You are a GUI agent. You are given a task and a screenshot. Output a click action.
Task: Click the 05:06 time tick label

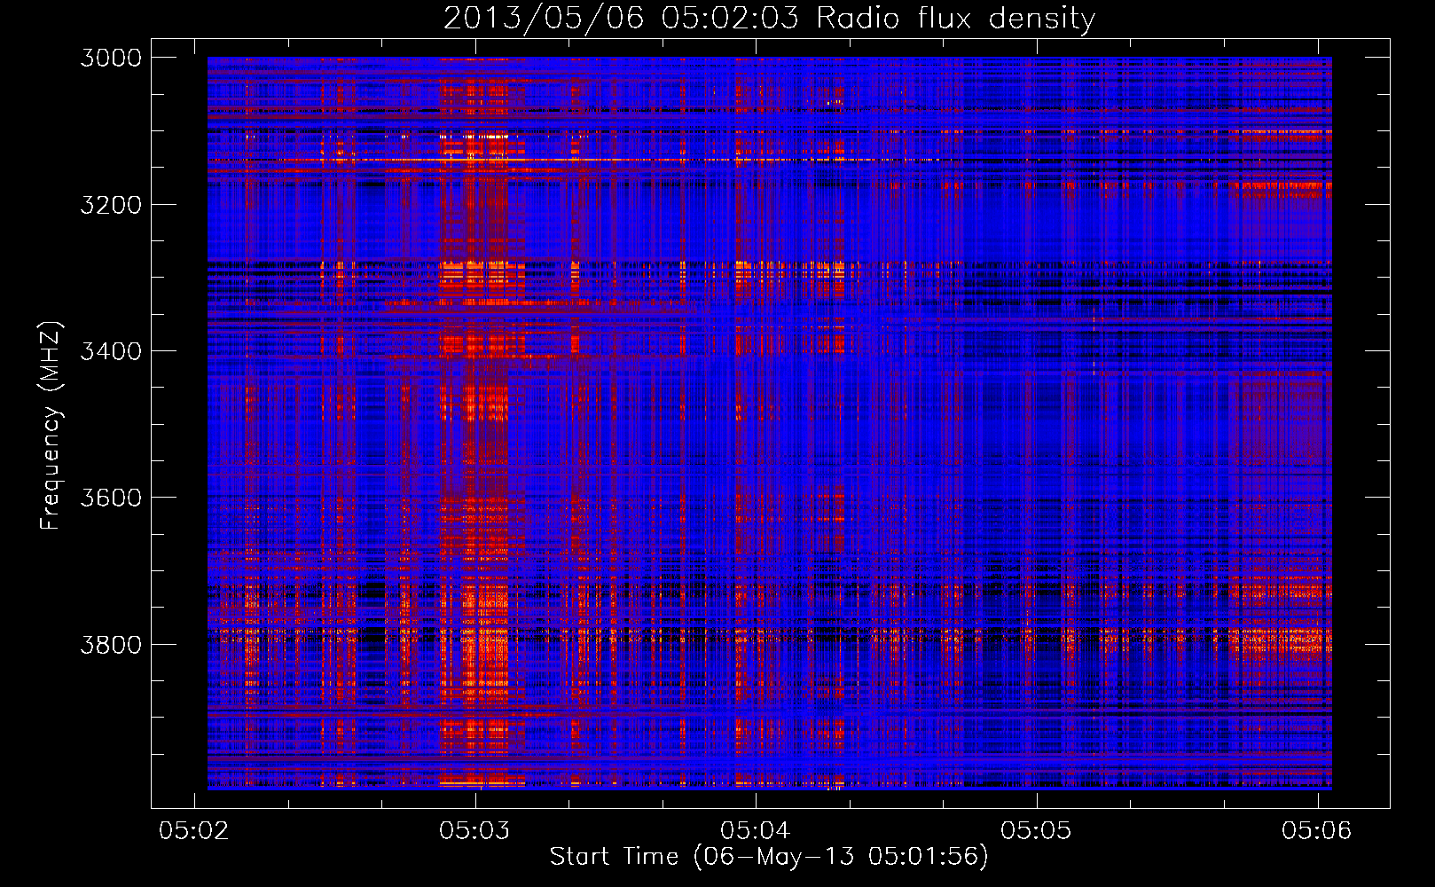click(x=1317, y=830)
